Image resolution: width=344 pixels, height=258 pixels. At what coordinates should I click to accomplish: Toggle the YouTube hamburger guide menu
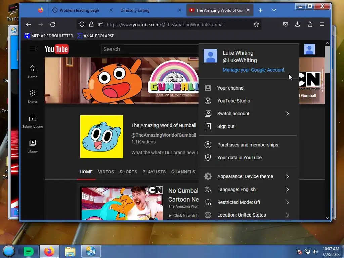(33, 49)
